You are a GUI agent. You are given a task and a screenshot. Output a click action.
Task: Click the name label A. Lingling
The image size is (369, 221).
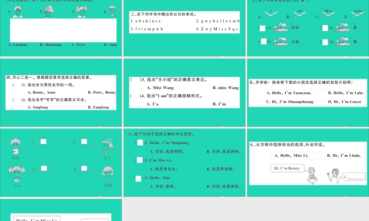[18, 45]
